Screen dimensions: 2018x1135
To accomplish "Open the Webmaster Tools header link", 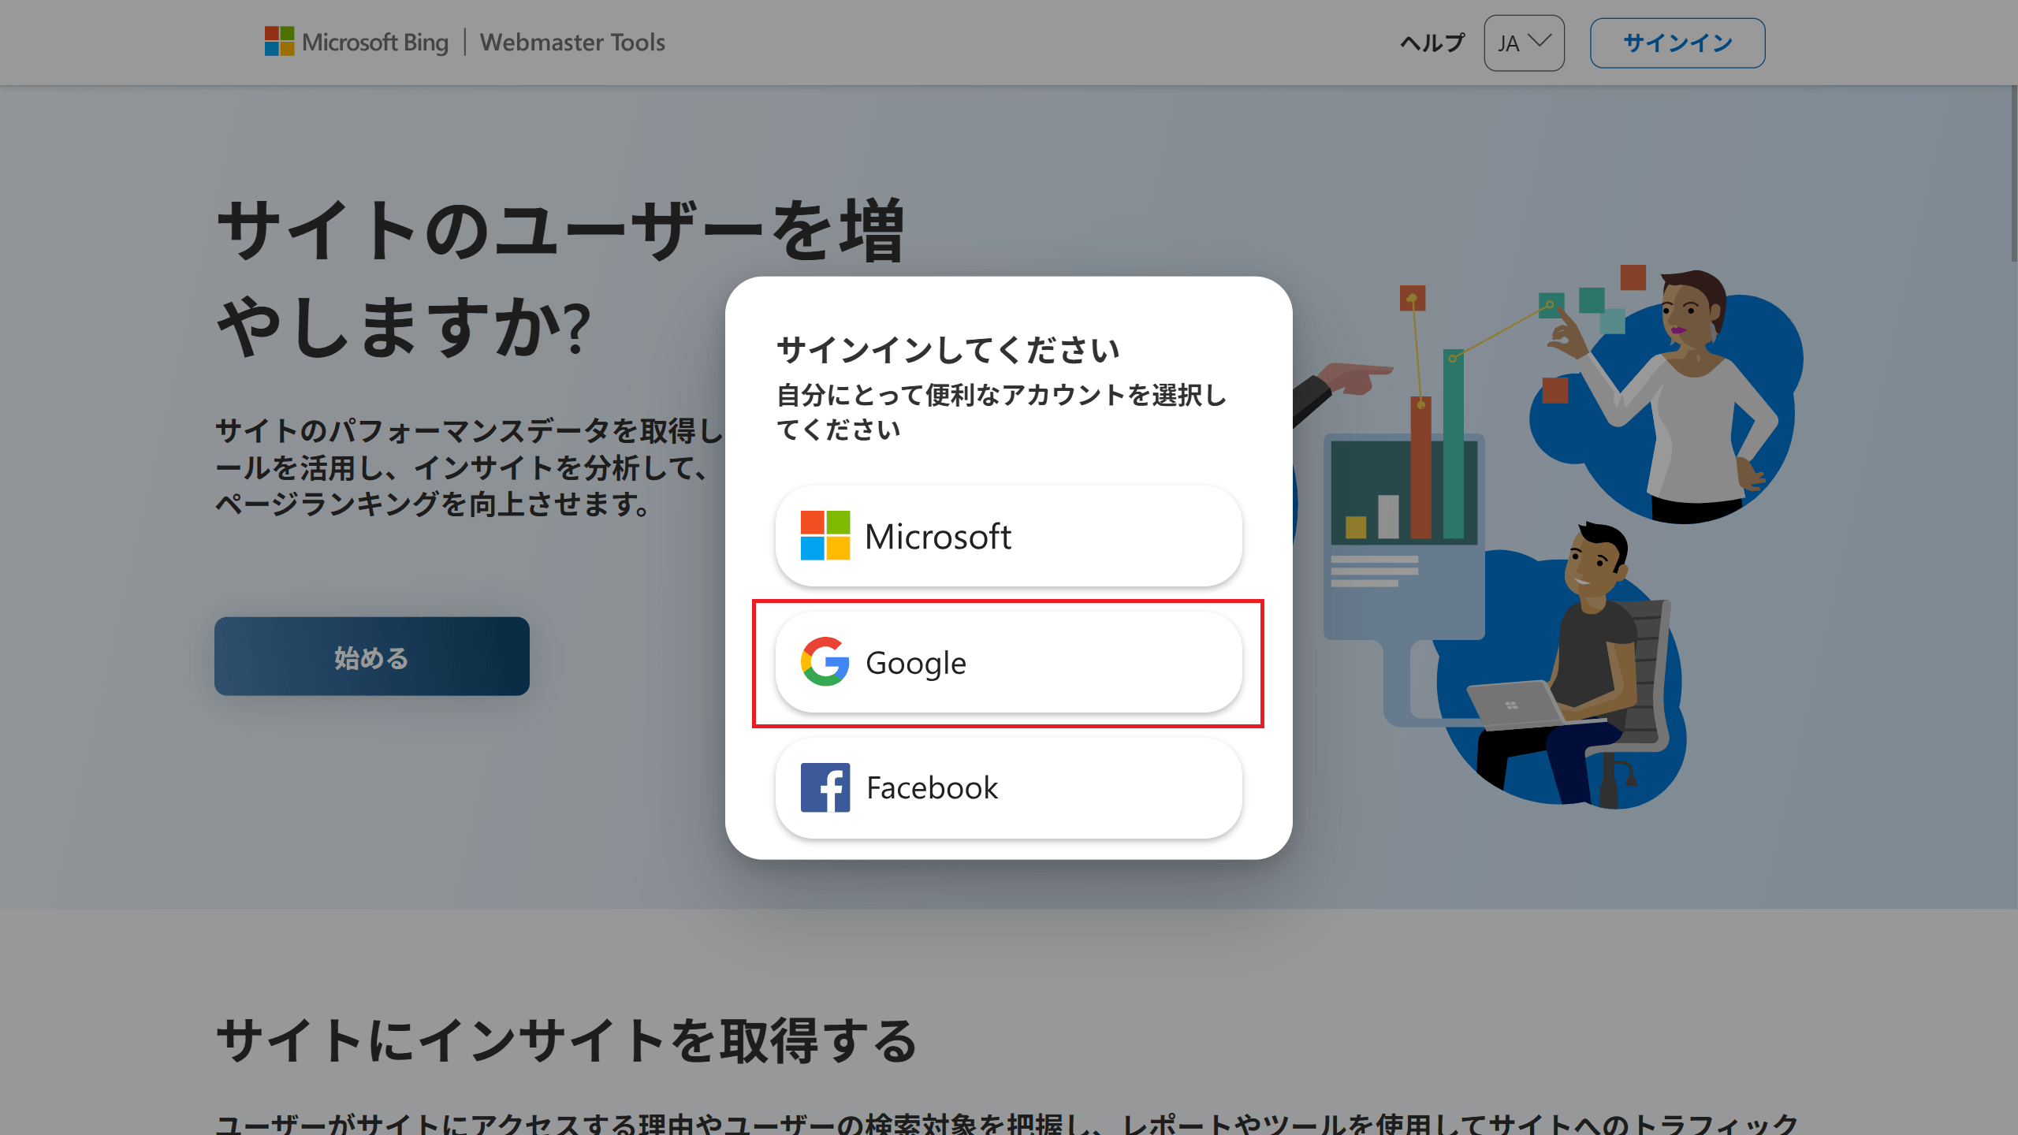I will pos(572,42).
